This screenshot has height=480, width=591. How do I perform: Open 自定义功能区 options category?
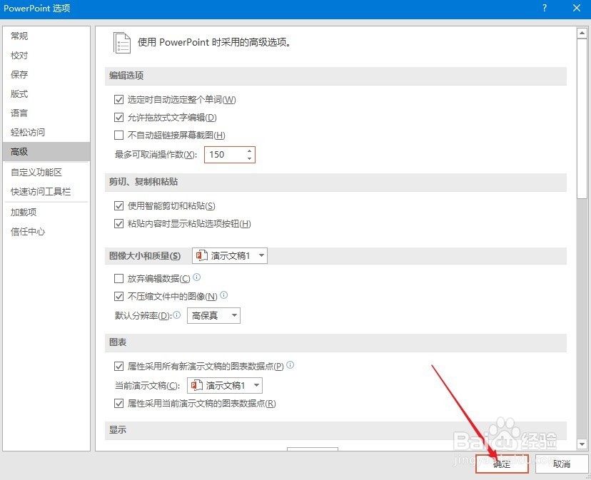46,172
